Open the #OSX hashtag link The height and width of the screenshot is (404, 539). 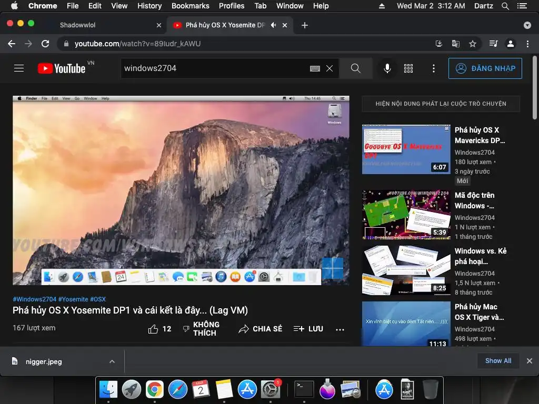(97, 299)
